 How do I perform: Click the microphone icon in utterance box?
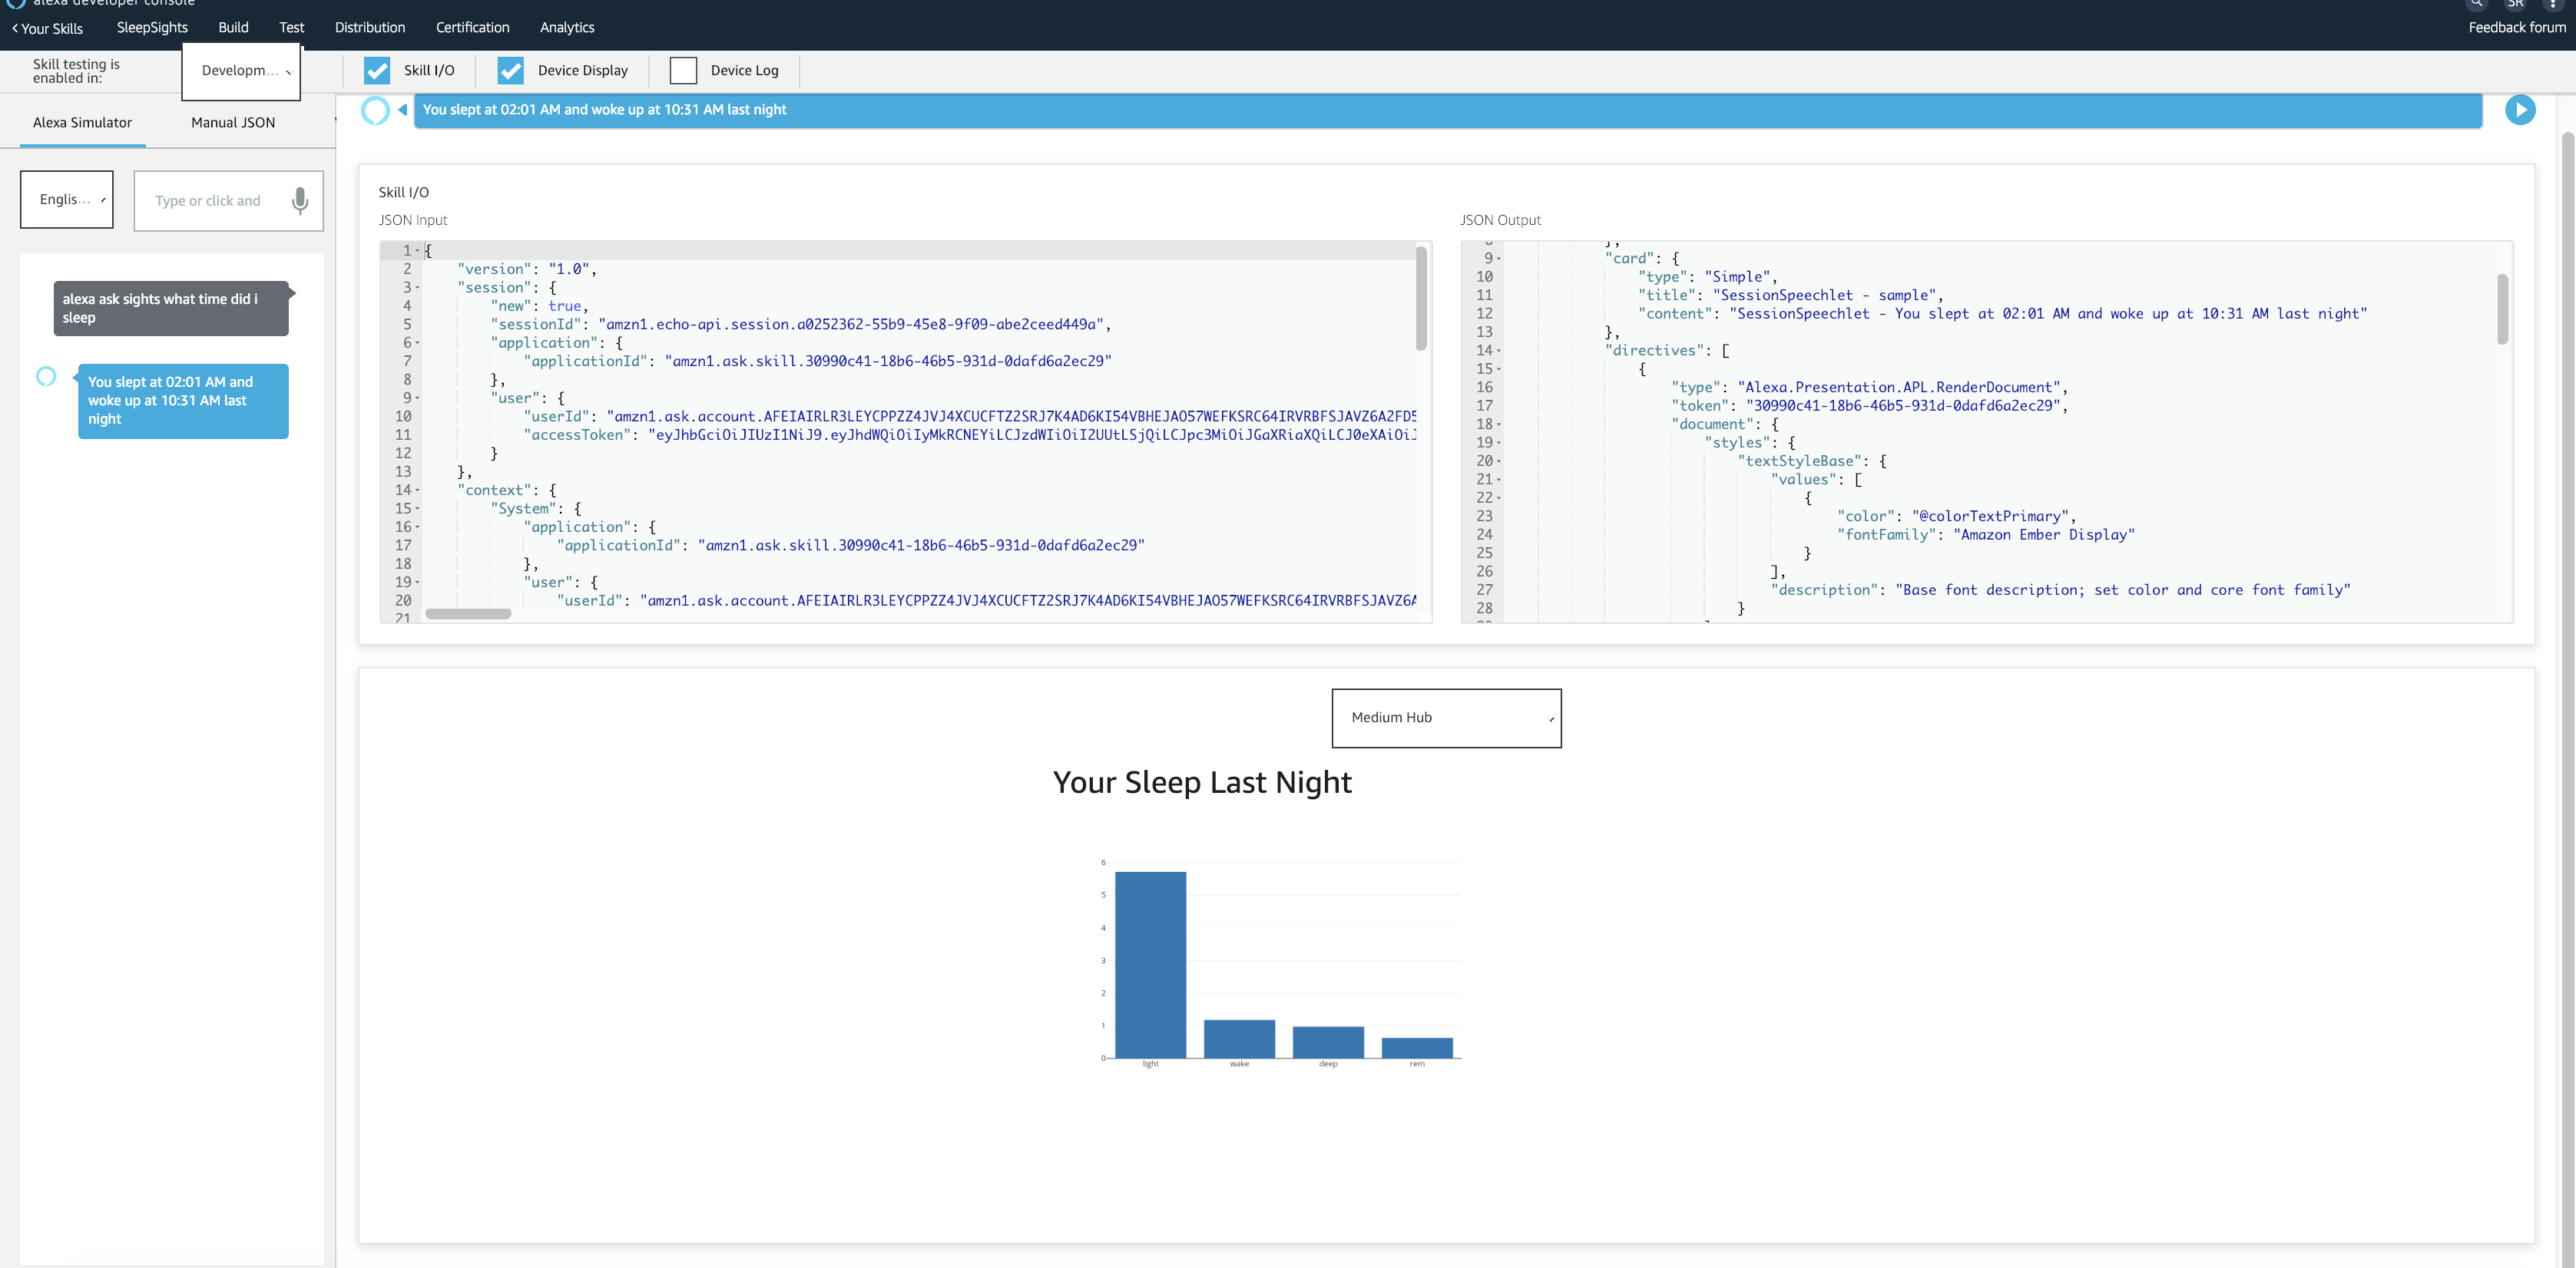(x=299, y=201)
